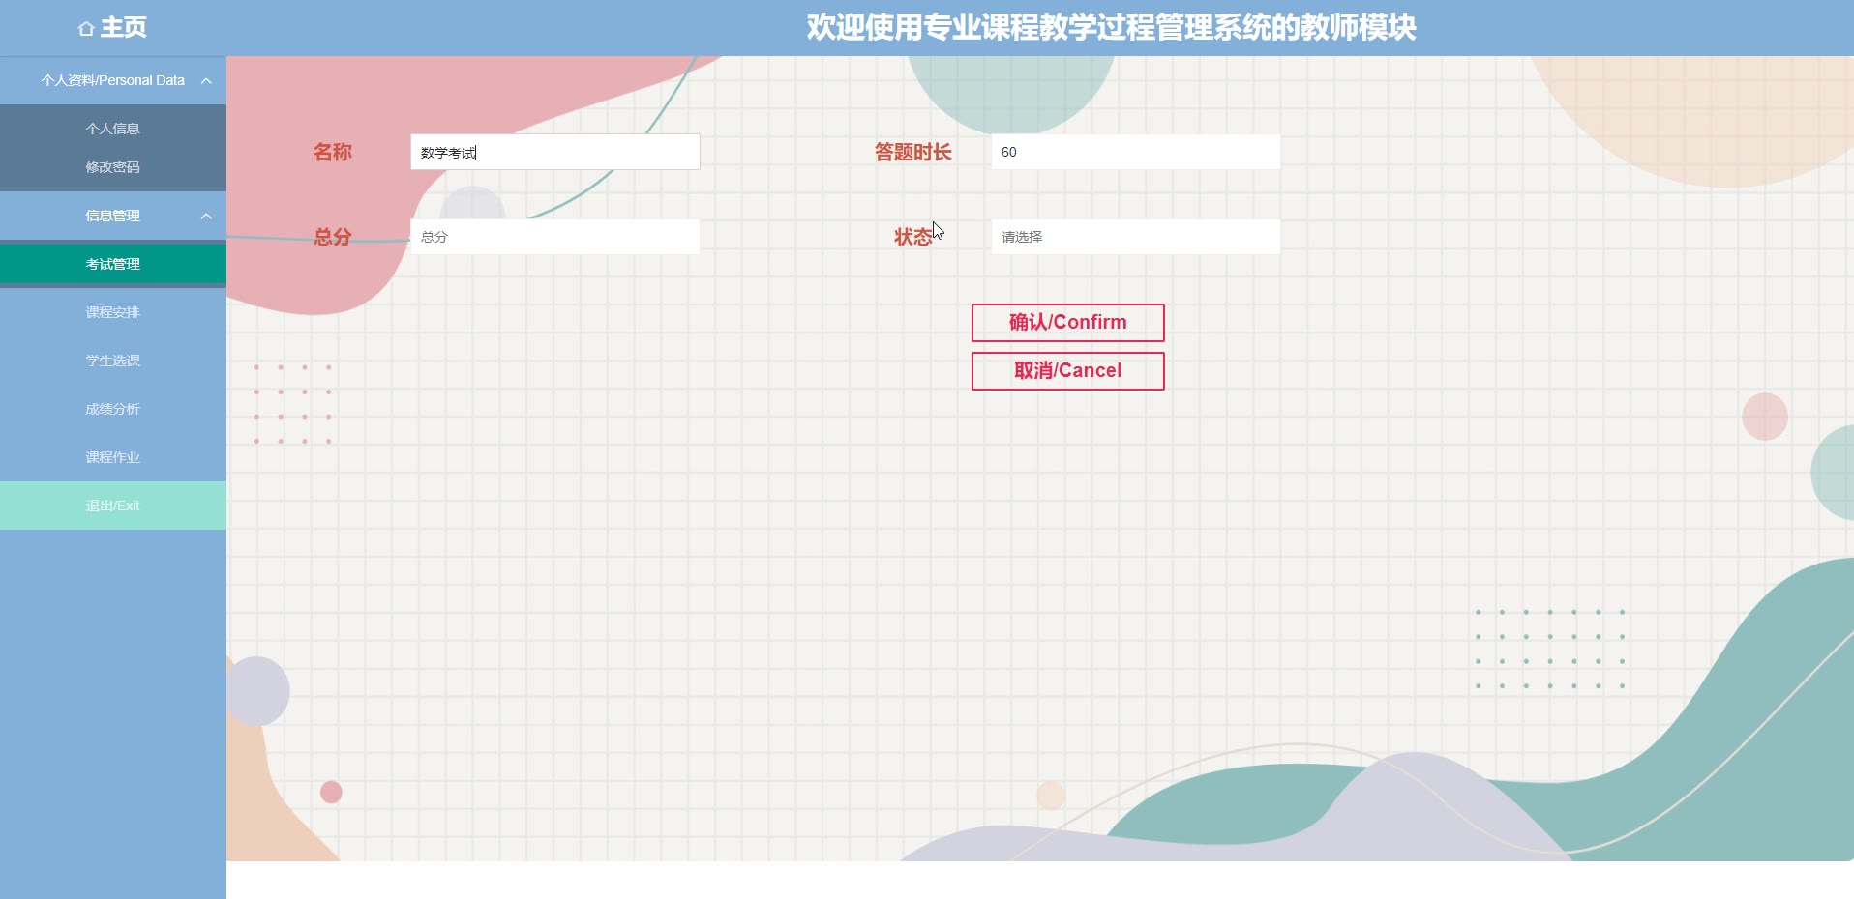The width and height of the screenshot is (1854, 899).
Task: Click the home icon beside 主页
Action: click(x=86, y=29)
